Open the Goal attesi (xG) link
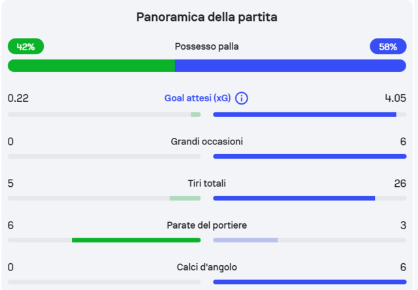The height and width of the screenshot is (290, 418). pyautogui.click(x=197, y=98)
